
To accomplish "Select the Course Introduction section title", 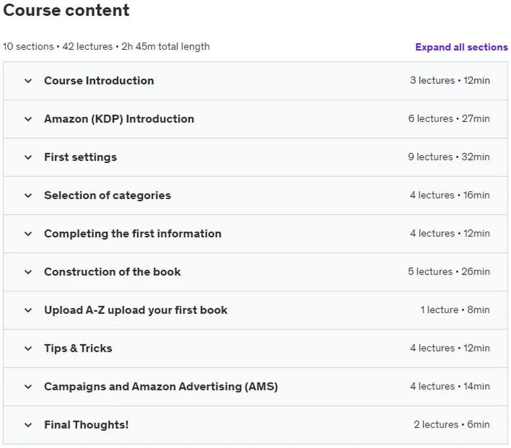I will (x=99, y=81).
